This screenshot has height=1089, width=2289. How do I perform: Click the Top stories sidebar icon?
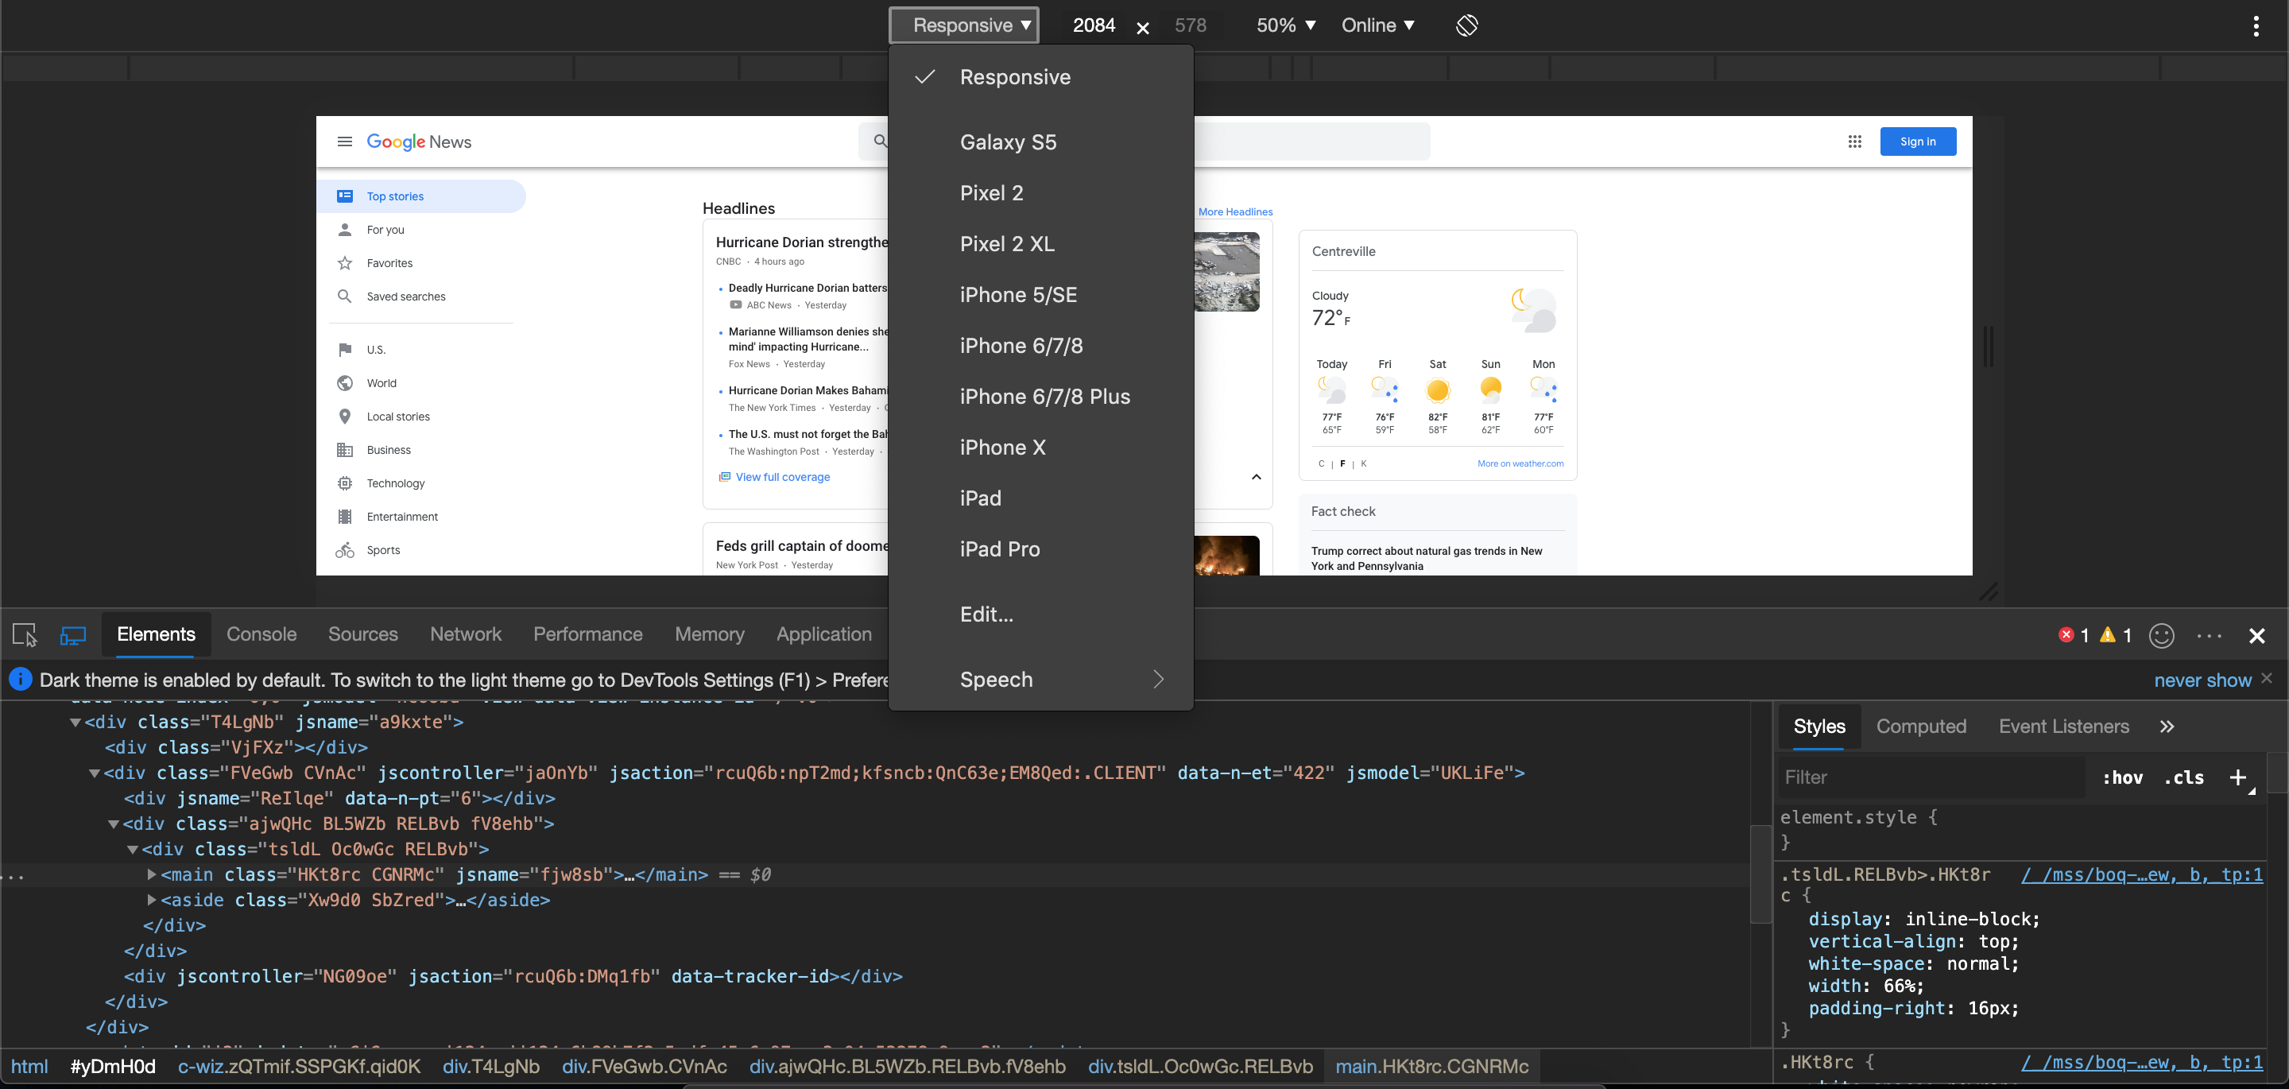click(x=345, y=196)
